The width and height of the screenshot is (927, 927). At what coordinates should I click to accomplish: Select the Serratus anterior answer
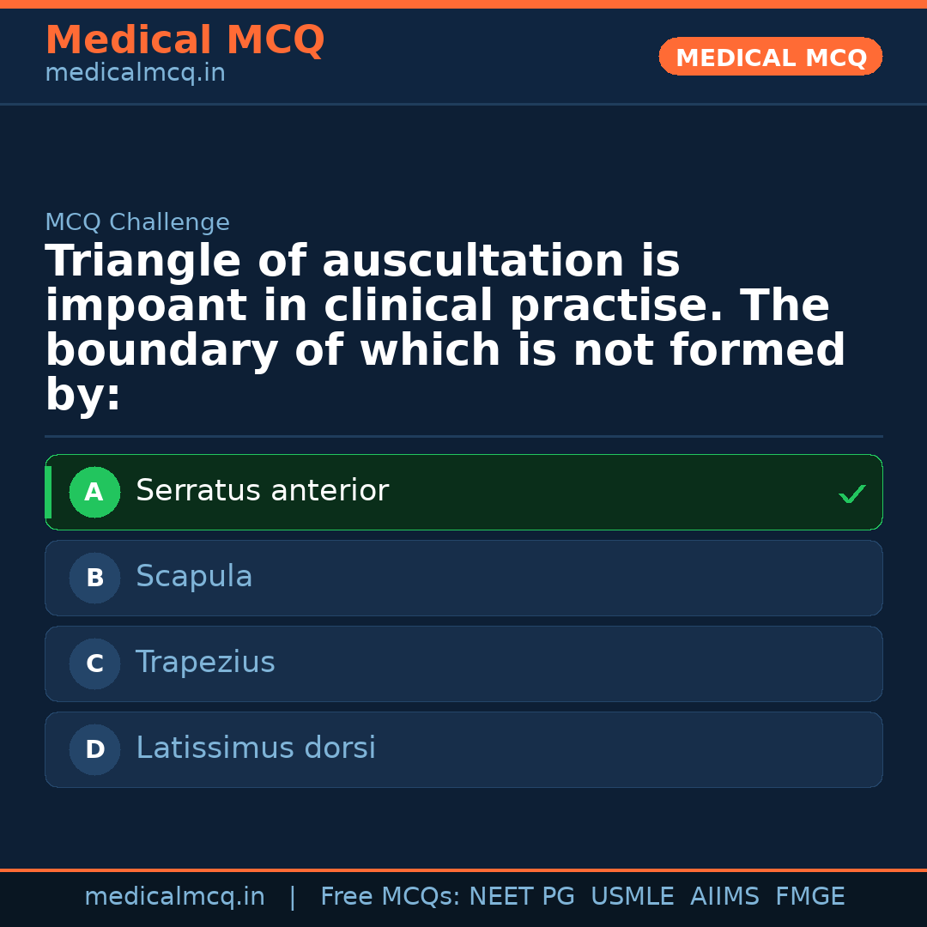coord(262,491)
